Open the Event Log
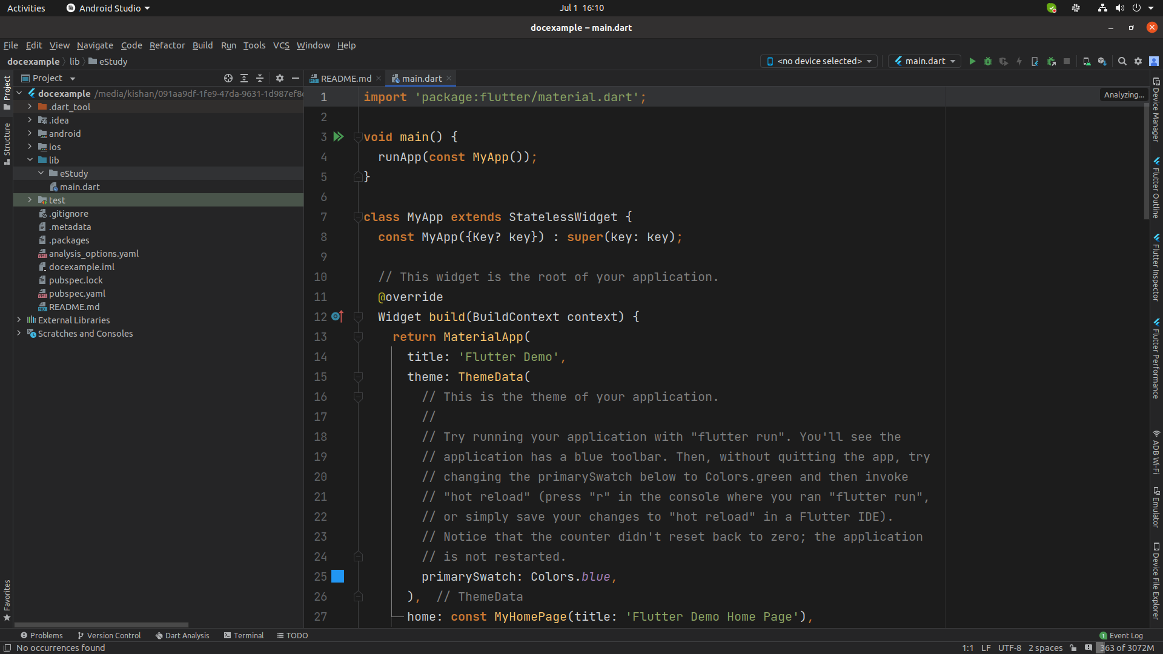 pyautogui.click(x=1121, y=635)
